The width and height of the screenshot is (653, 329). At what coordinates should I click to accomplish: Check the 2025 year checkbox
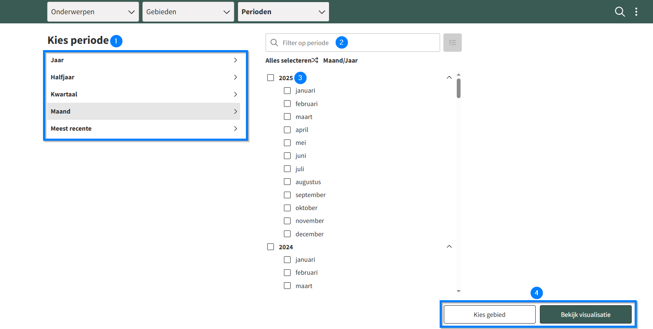[271, 78]
